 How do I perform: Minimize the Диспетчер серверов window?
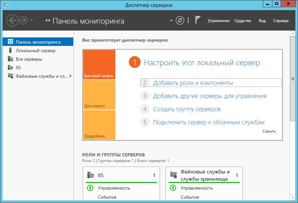click(267, 4)
